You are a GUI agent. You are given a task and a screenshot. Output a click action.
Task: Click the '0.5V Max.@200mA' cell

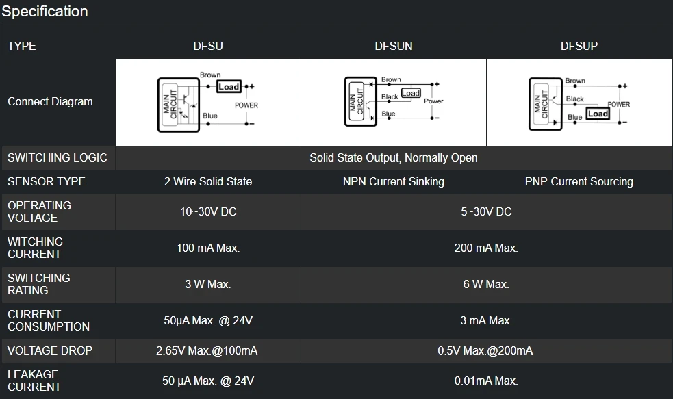coord(485,350)
